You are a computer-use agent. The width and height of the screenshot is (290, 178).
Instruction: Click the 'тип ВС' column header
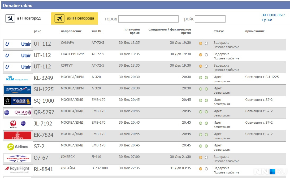pyautogui.click(x=97, y=31)
